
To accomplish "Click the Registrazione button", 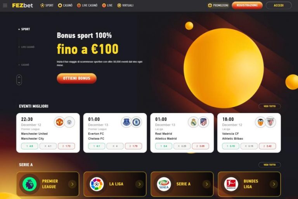I will coord(247,5).
